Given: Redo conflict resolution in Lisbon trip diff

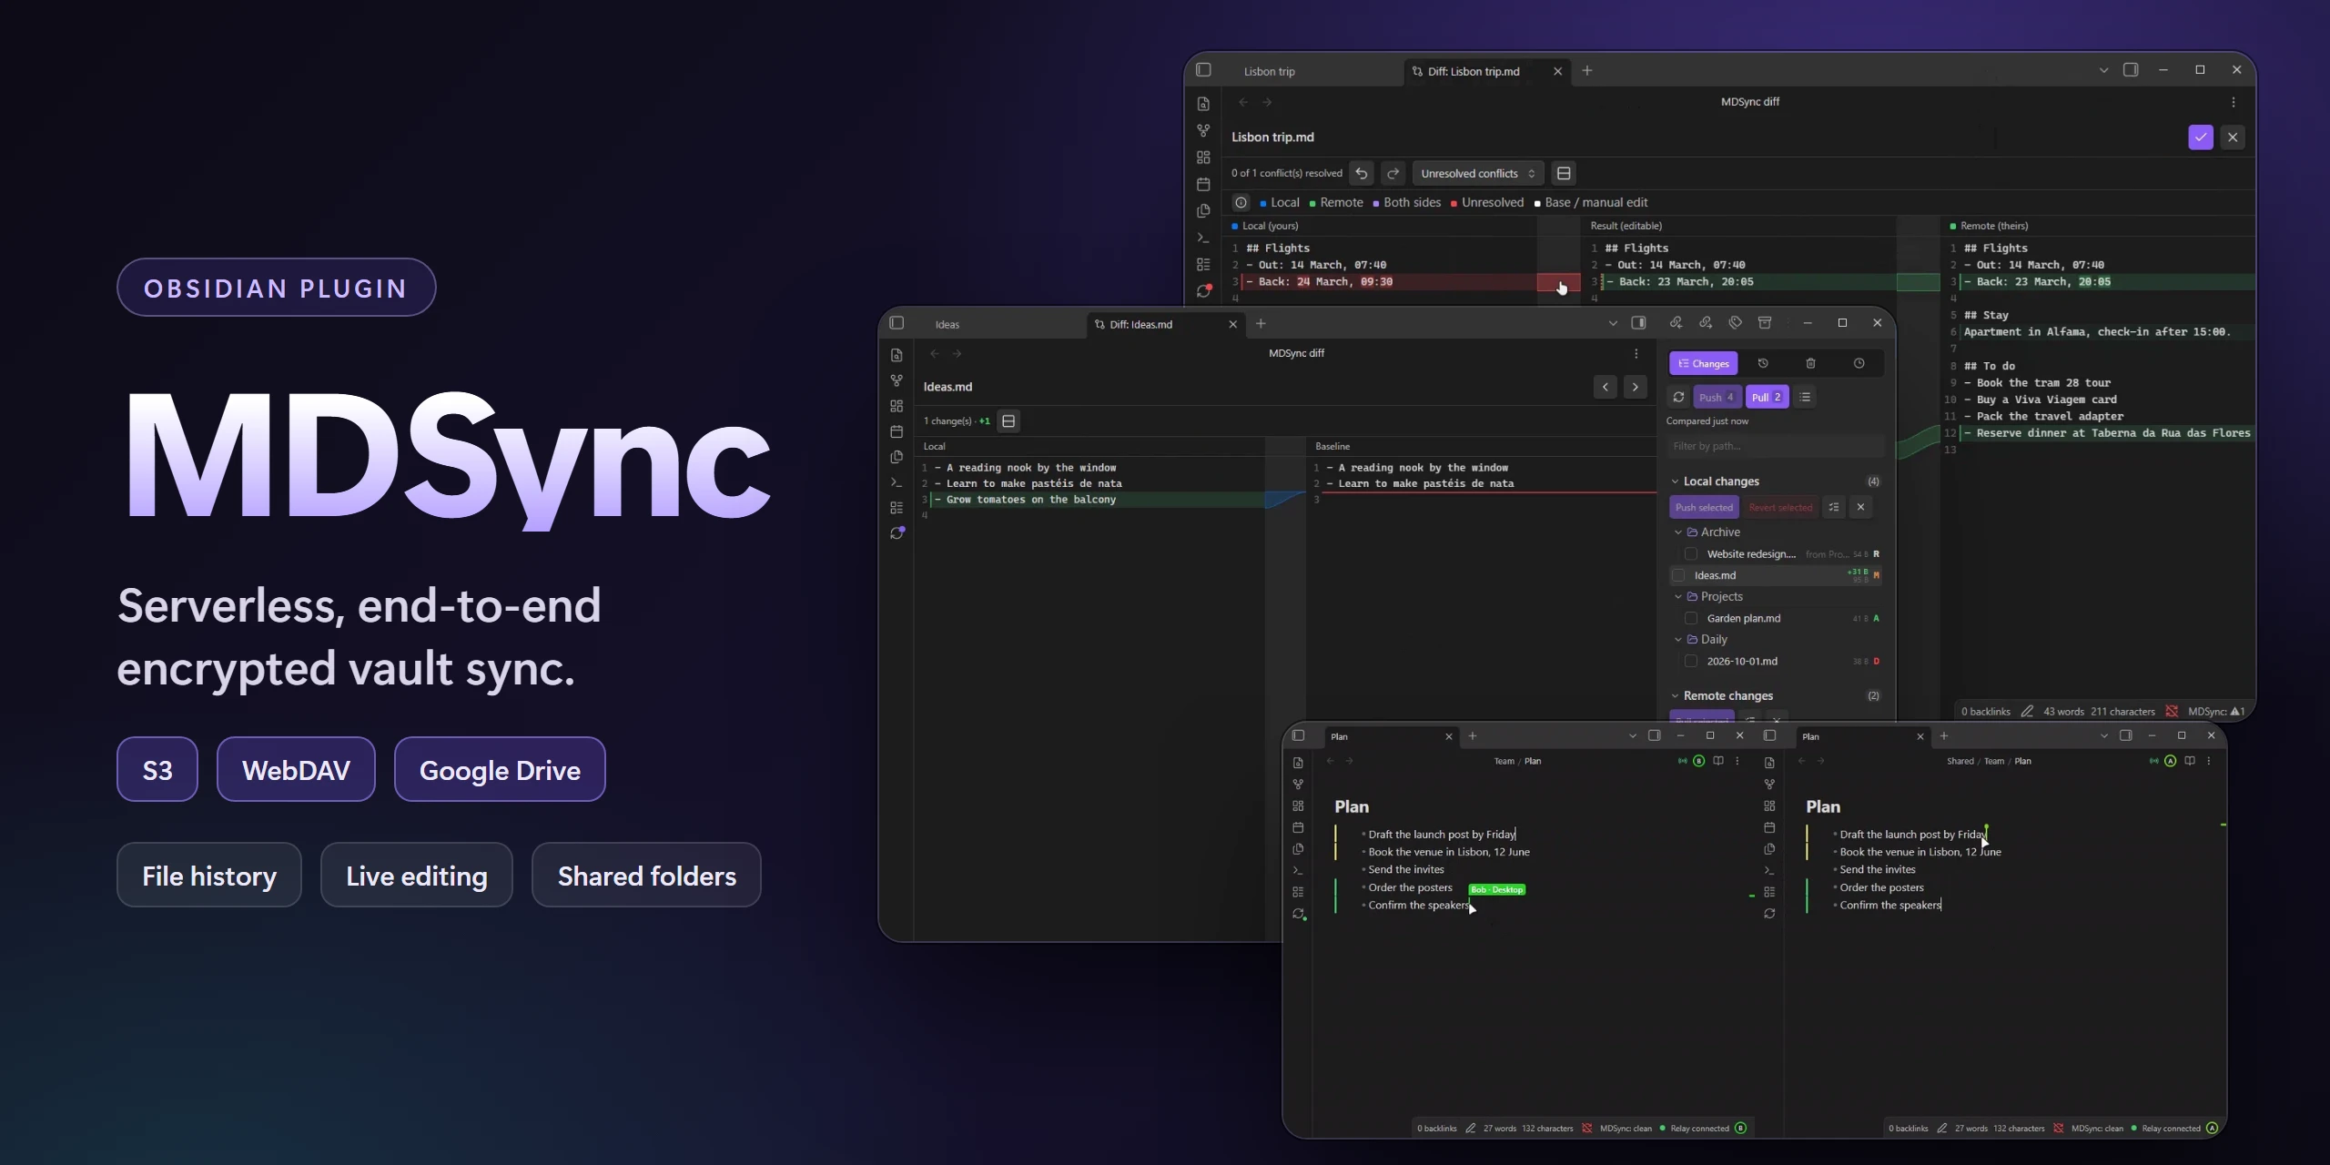Looking at the screenshot, I should [x=1393, y=173].
